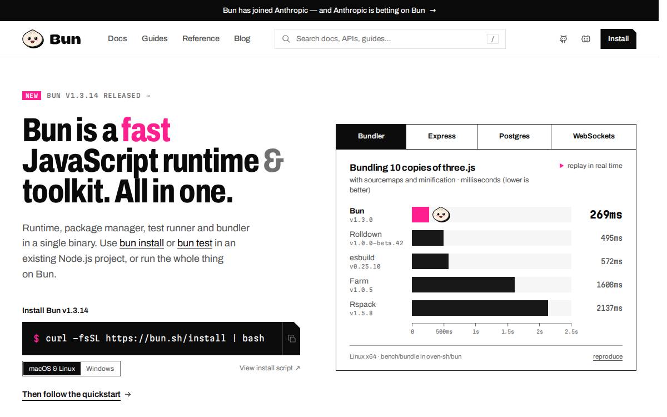The image size is (667, 417).
Task: Click the Farm v1.0.5 label
Action: pyautogui.click(x=361, y=285)
